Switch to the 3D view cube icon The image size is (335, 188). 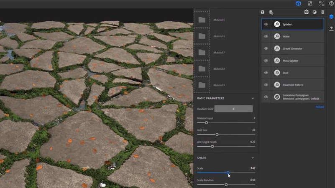pyautogui.click(x=298, y=3)
